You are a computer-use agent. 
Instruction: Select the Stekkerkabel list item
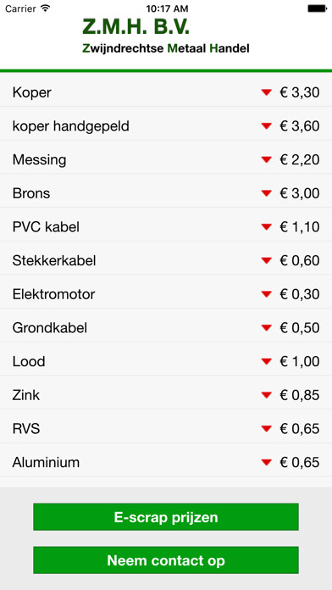166,260
